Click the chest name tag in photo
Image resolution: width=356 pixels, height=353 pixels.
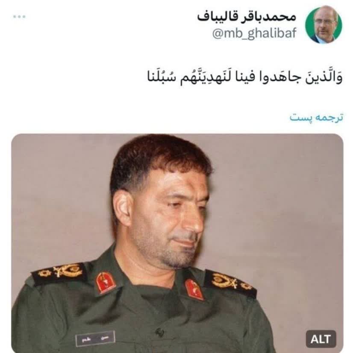point(95,338)
